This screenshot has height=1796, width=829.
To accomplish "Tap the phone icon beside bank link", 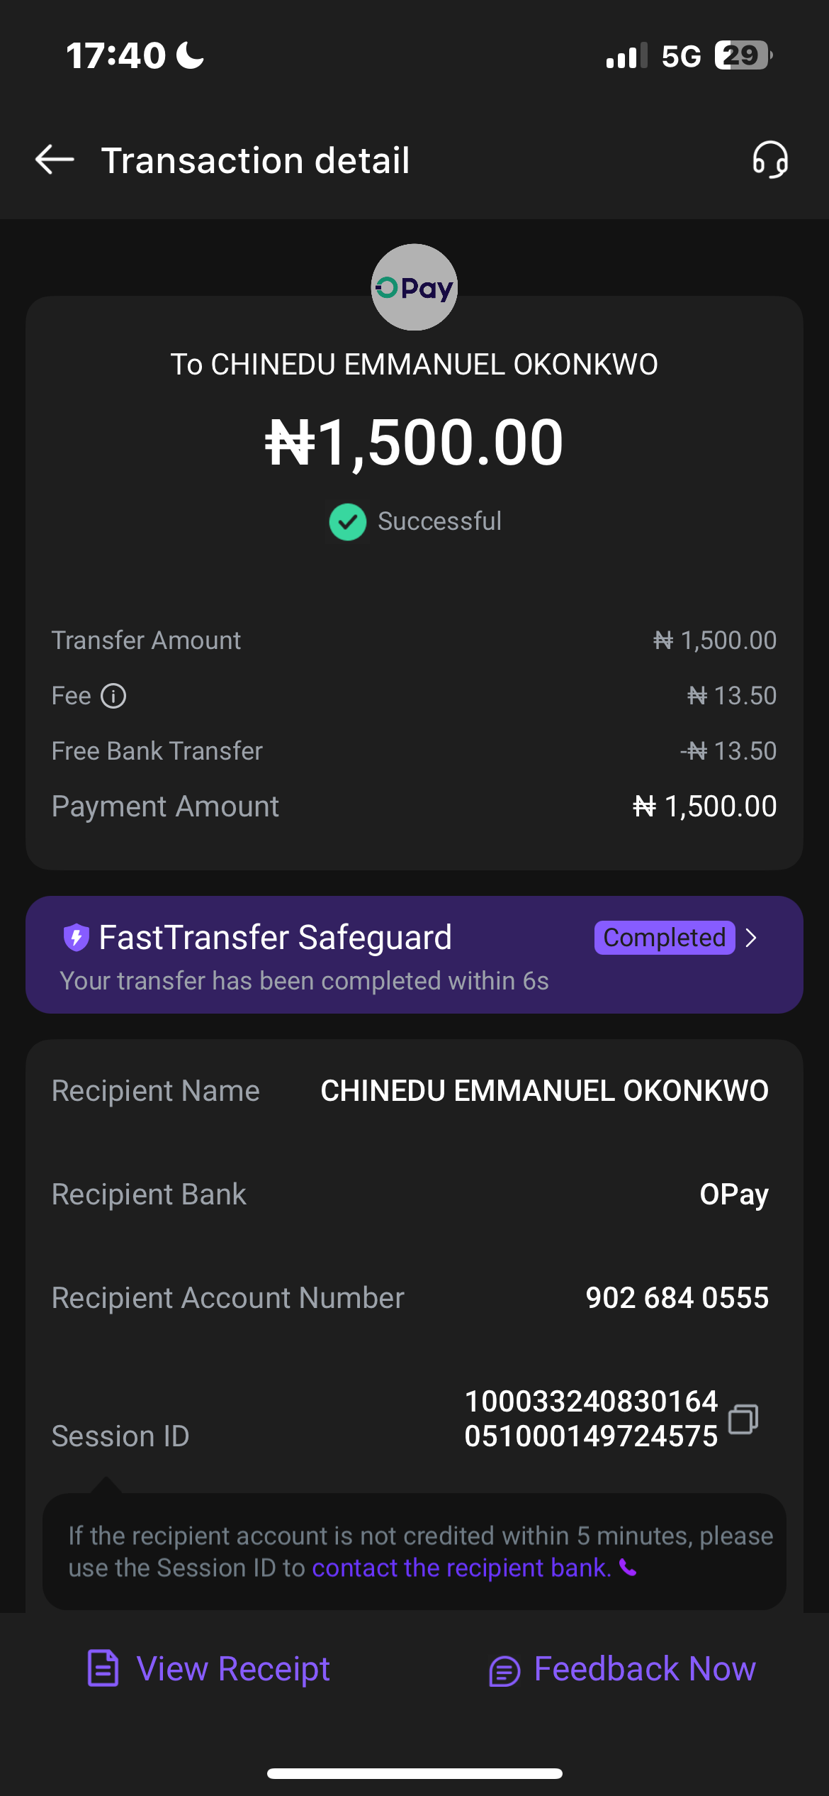I will pos(628,1568).
